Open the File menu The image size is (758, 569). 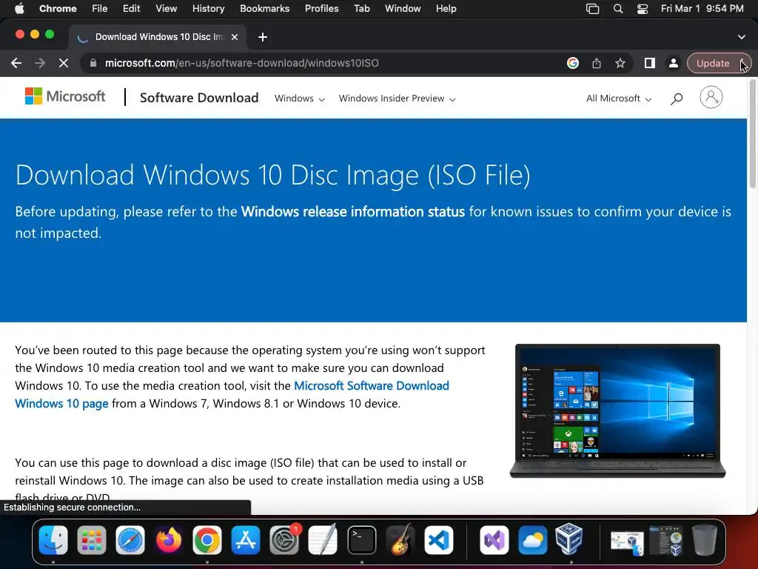100,9
